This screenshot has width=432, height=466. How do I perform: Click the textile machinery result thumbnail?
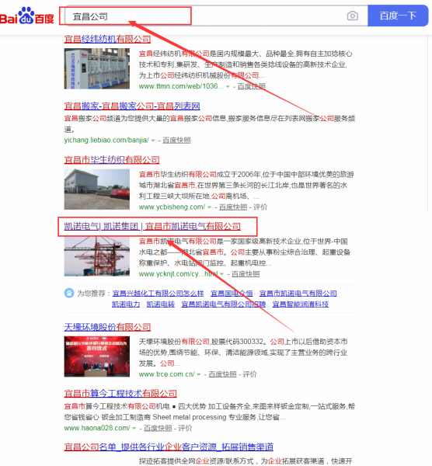click(x=97, y=68)
